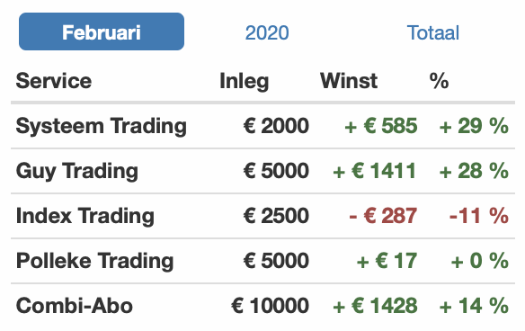Click the € 10000 Inleg value
Image resolution: width=525 pixels, height=331 pixels.
[271, 306]
